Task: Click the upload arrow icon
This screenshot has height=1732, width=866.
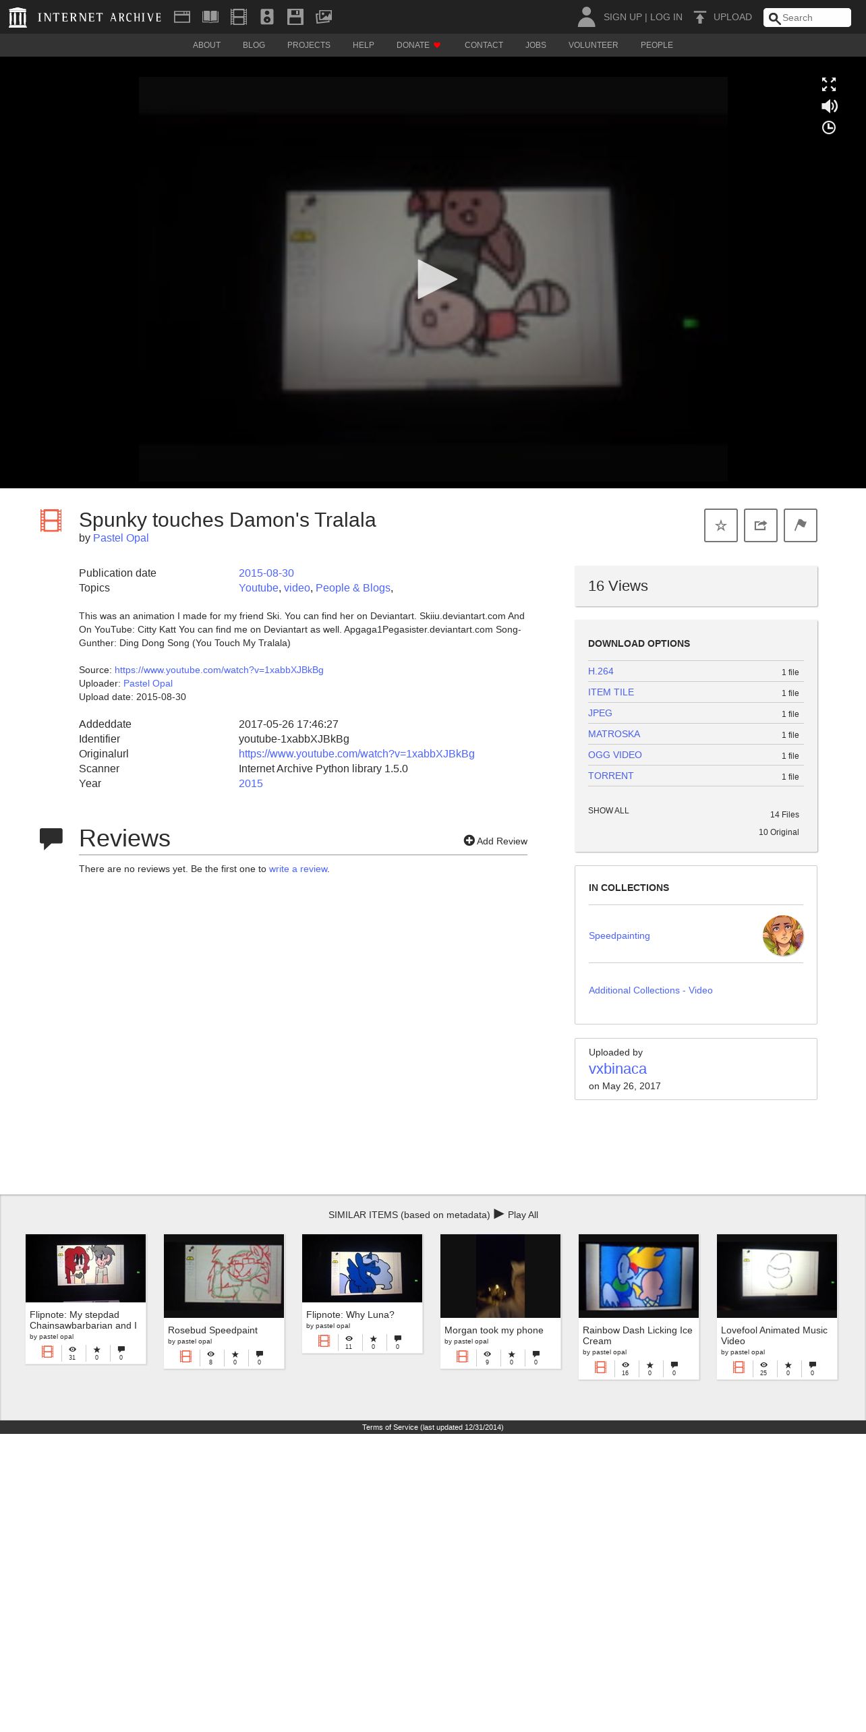Action: (700, 17)
